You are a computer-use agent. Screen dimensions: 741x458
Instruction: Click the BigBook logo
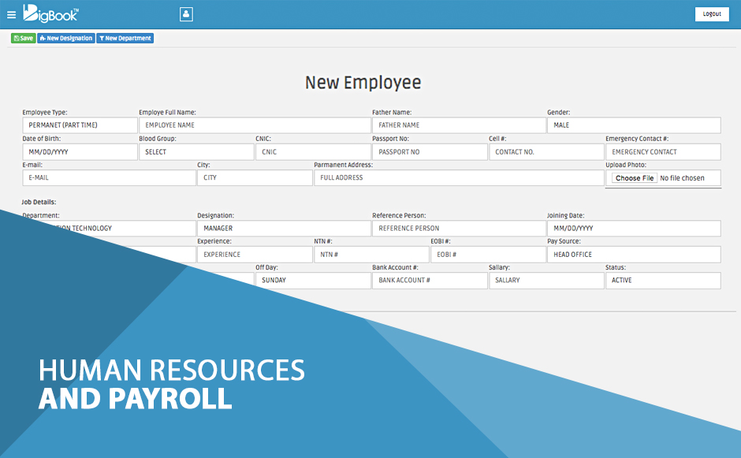(50, 13)
